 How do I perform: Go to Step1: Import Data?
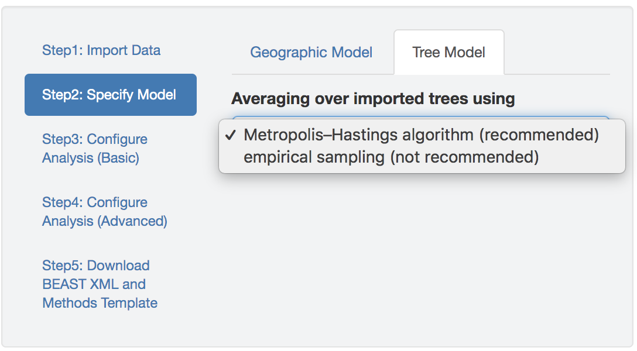click(101, 50)
